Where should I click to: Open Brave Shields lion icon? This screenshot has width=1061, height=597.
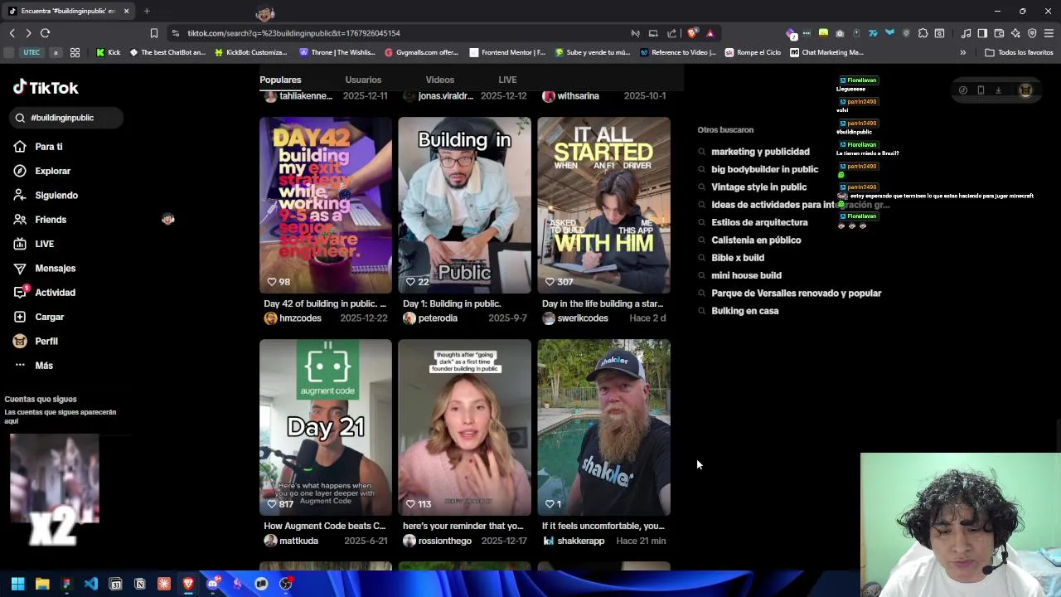pos(692,33)
